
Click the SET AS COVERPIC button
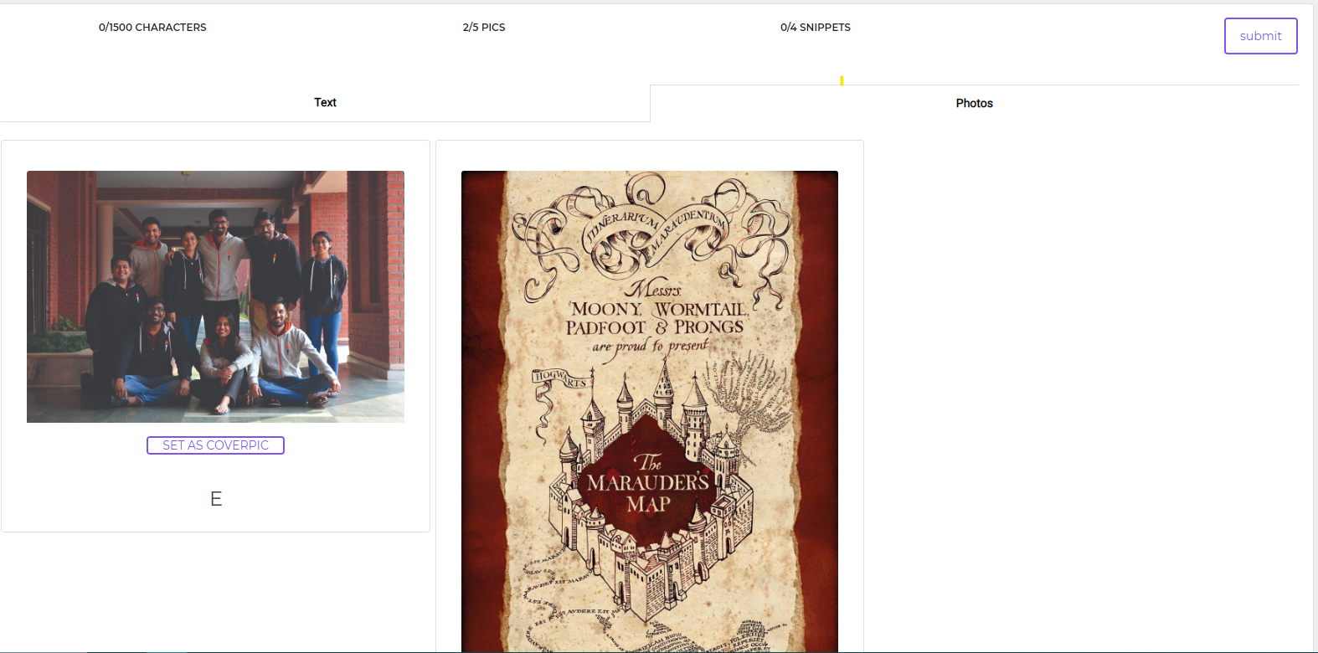[x=215, y=445]
